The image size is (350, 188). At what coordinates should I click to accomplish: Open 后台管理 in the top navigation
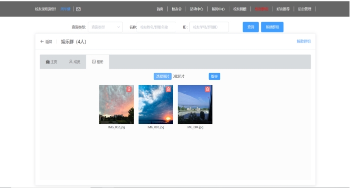(305, 9)
